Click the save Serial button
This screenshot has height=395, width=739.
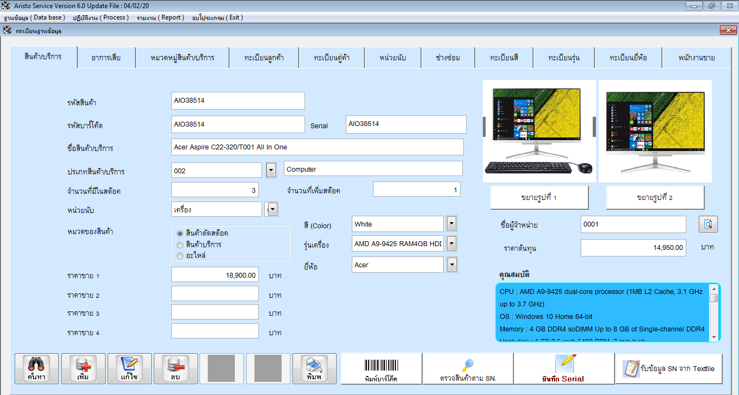point(563,369)
